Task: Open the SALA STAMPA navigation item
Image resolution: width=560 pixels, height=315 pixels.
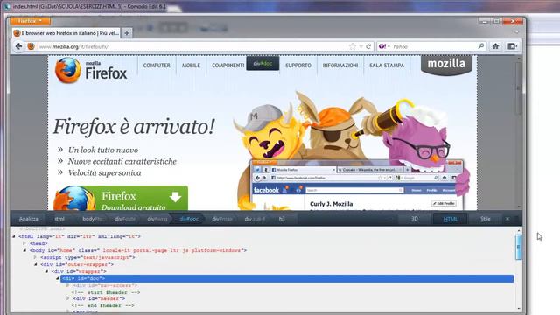Action: pyautogui.click(x=387, y=66)
